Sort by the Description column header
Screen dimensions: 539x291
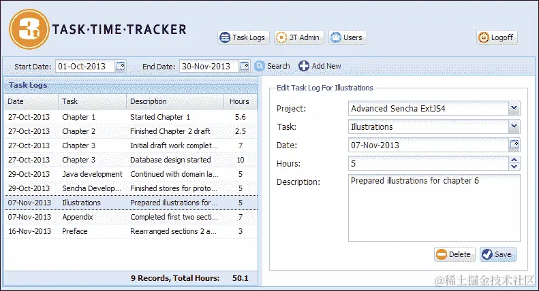175,101
